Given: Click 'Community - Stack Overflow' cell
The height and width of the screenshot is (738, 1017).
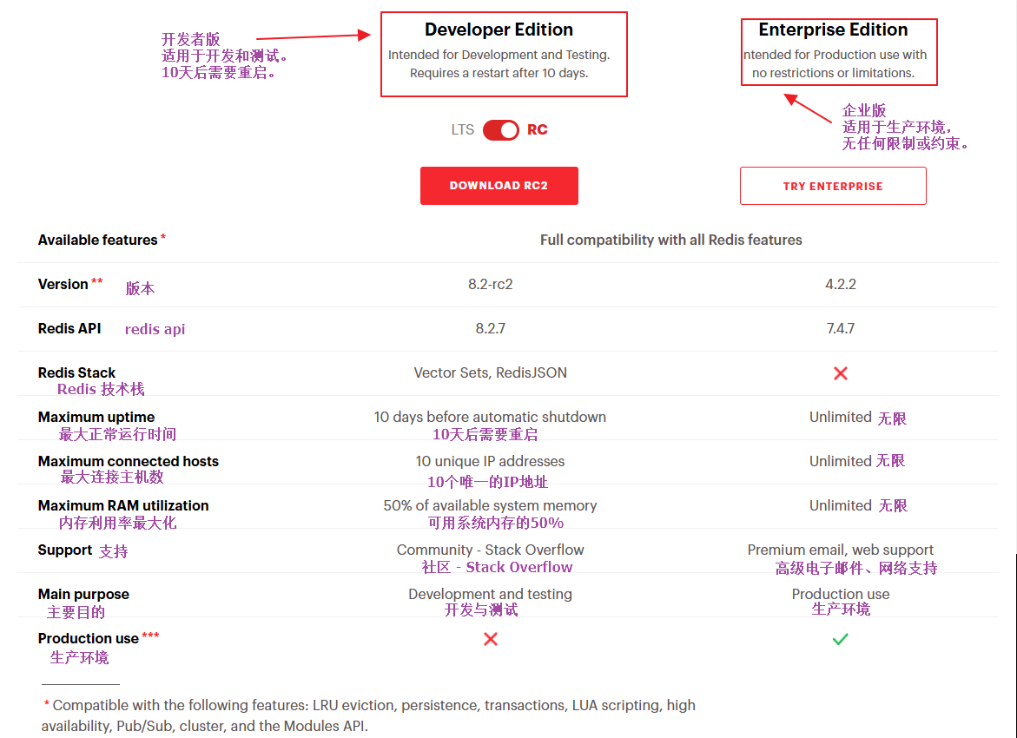Looking at the screenshot, I should (x=491, y=550).
